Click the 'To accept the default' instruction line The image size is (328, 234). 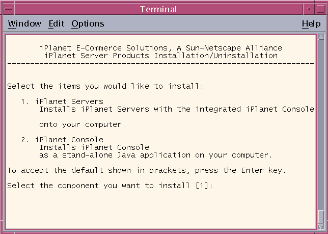147,170
